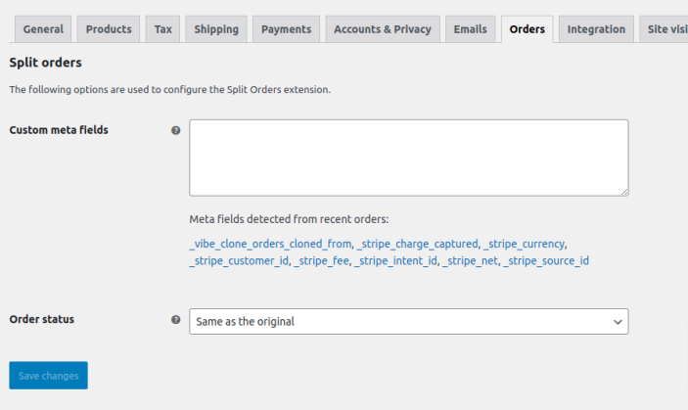Click the _stripe_intent_id link
688x410 pixels.
(x=396, y=261)
